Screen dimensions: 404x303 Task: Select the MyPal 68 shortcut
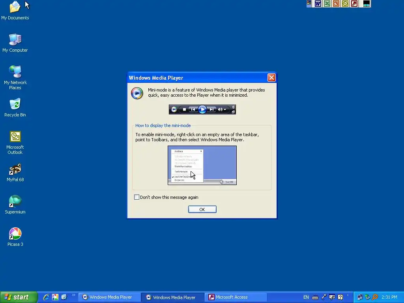coord(15,173)
